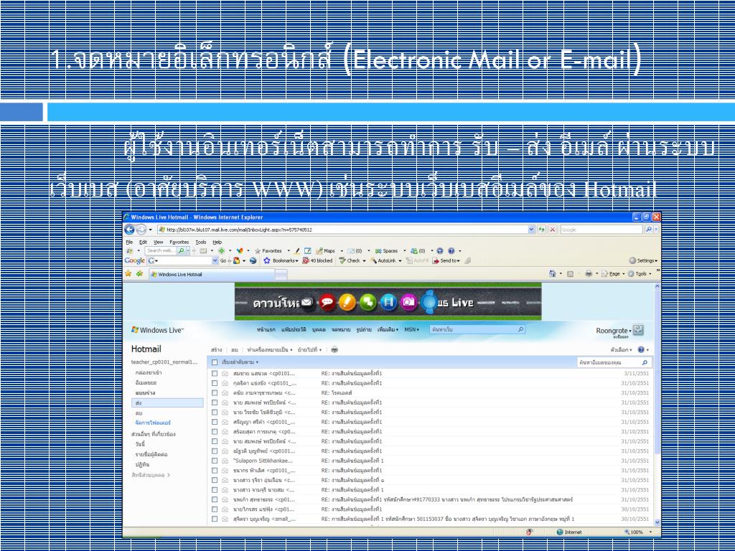The width and height of the screenshot is (735, 551).
Task: Open the ตัวเลือก (options) dropdown
Action: 621,349
